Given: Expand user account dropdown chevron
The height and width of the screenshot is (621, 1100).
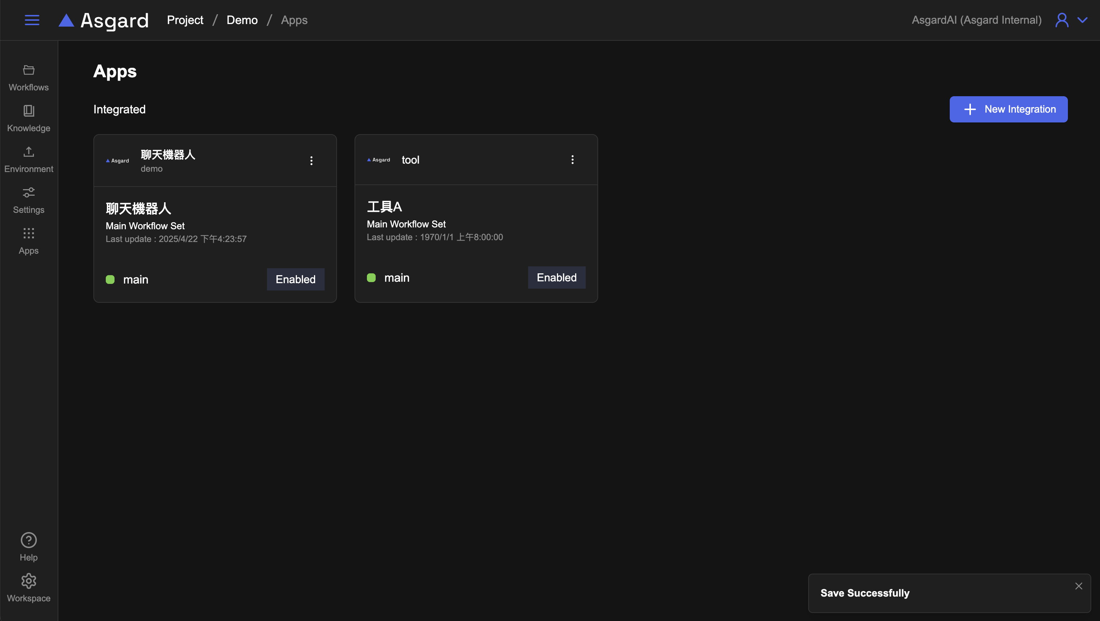Looking at the screenshot, I should tap(1082, 20).
